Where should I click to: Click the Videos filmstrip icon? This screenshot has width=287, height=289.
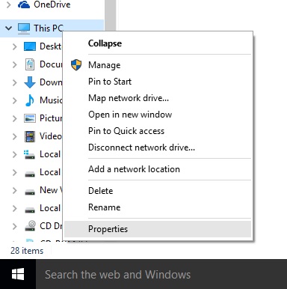pyautogui.click(x=30, y=136)
